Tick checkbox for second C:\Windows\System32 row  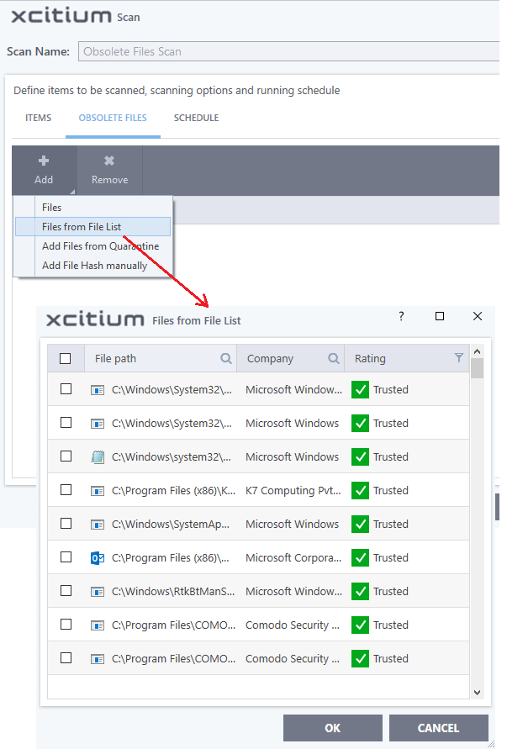click(66, 422)
